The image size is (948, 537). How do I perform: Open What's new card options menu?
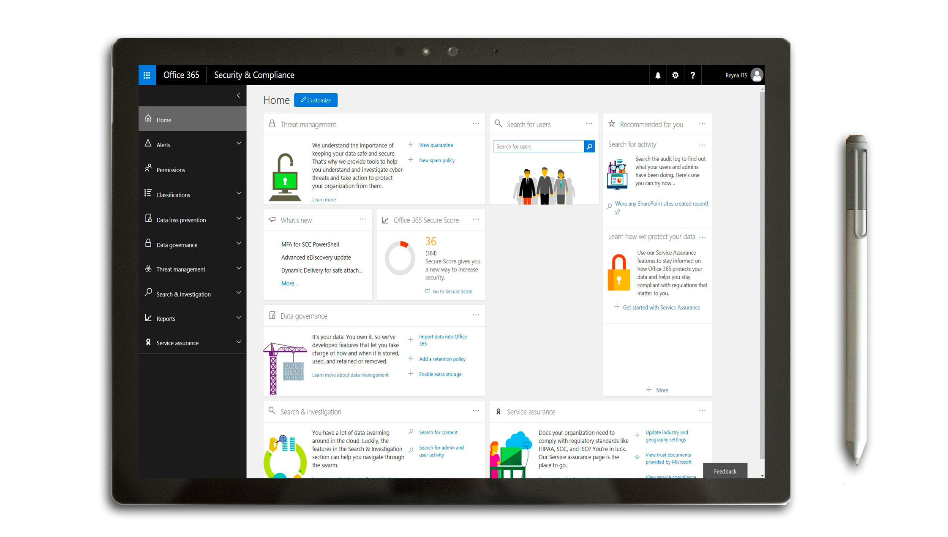[x=363, y=219]
